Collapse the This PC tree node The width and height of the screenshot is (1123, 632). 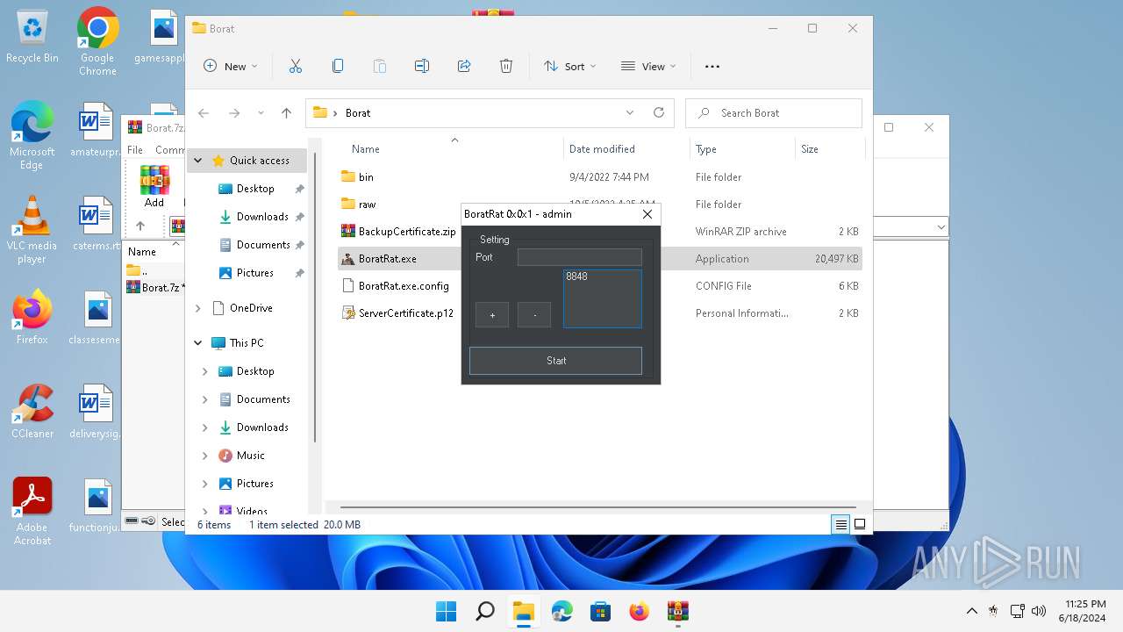pyautogui.click(x=198, y=343)
